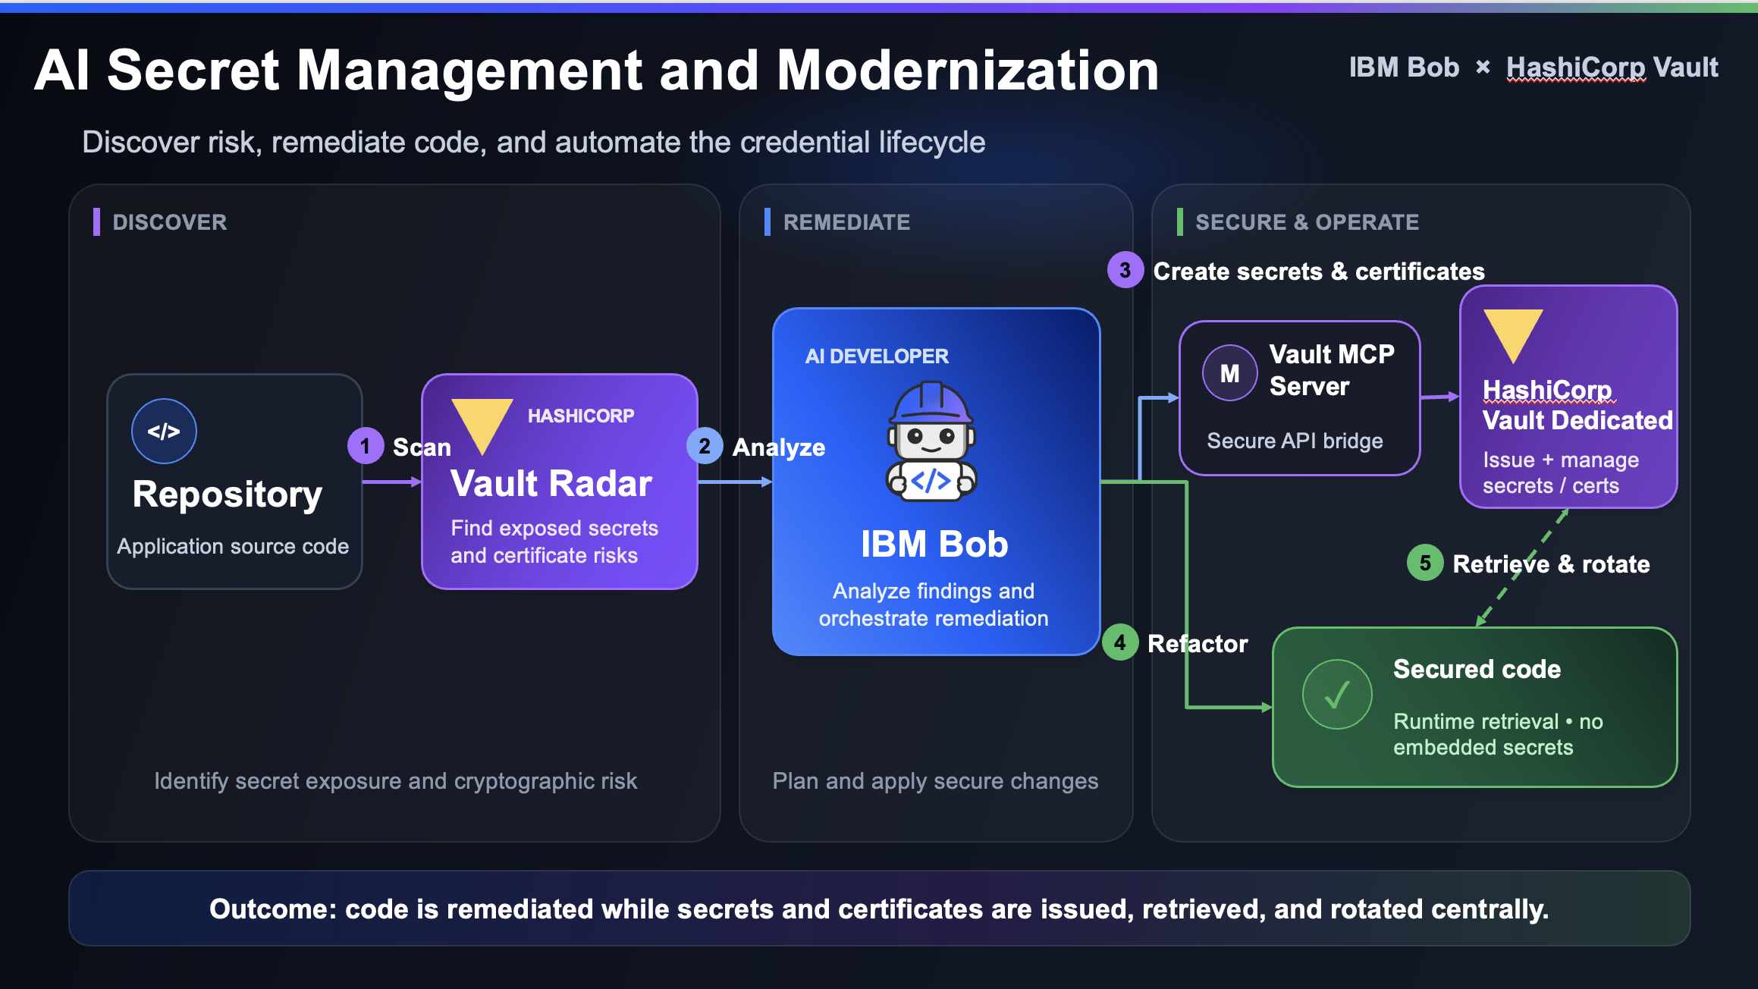The image size is (1758, 989).
Task: Select the Outcome banner text at bottom
Action: click(x=879, y=909)
